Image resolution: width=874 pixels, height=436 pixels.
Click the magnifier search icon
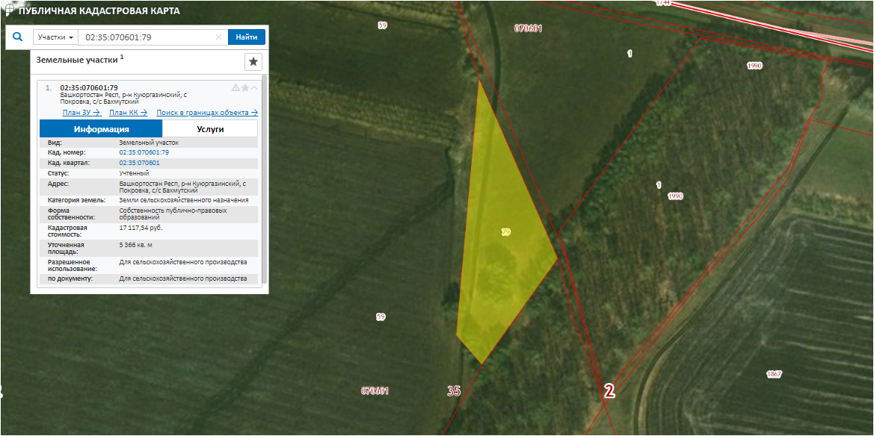pos(18,37)
